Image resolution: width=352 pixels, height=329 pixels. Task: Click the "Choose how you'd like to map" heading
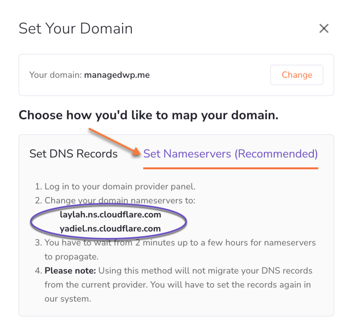point(148,115)
